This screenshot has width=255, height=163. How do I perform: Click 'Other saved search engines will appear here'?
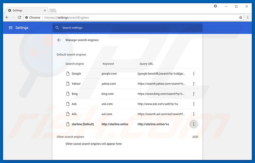[x=94, y=144]
